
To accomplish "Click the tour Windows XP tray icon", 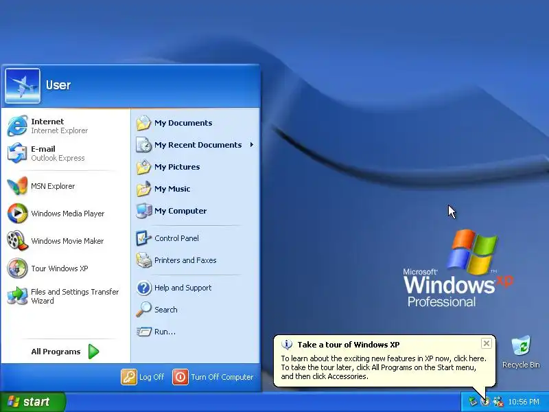I will 485,402.
